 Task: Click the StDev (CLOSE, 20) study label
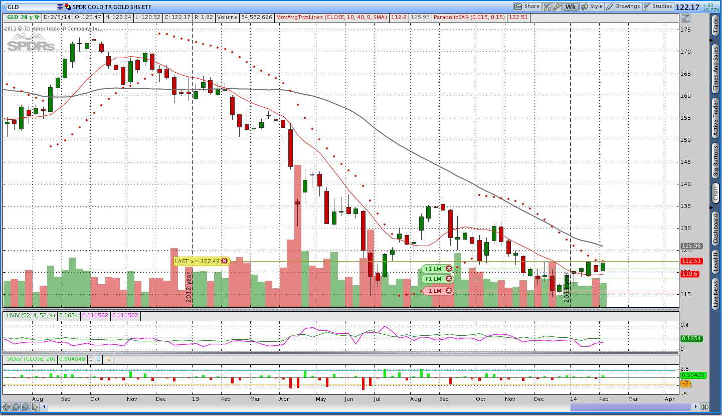pyautogui.click(x=30, y=359)
